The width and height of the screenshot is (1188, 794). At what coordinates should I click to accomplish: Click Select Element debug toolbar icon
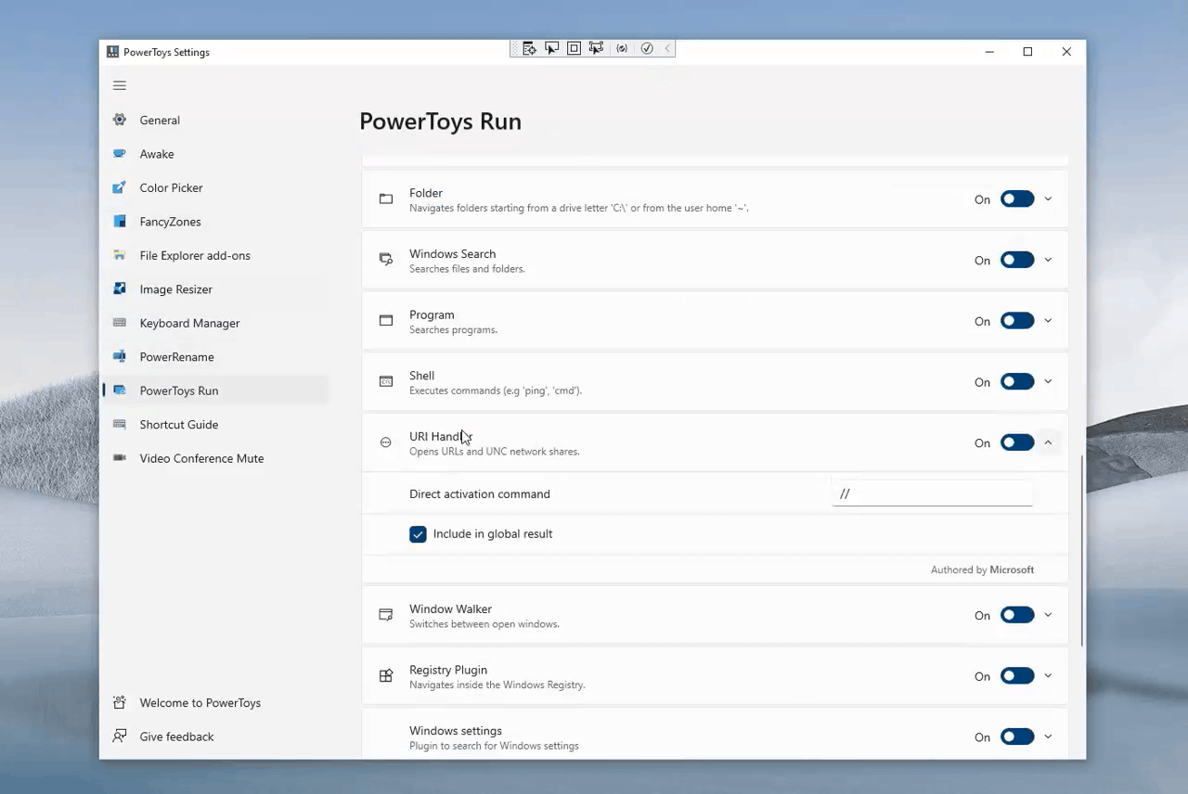pos(551,48)
